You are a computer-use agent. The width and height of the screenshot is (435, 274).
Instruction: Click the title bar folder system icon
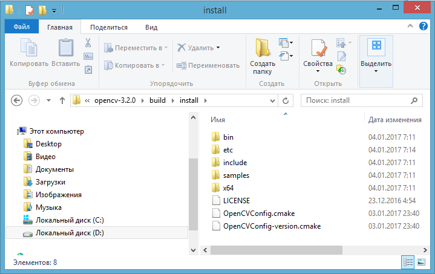coord(10,10)
